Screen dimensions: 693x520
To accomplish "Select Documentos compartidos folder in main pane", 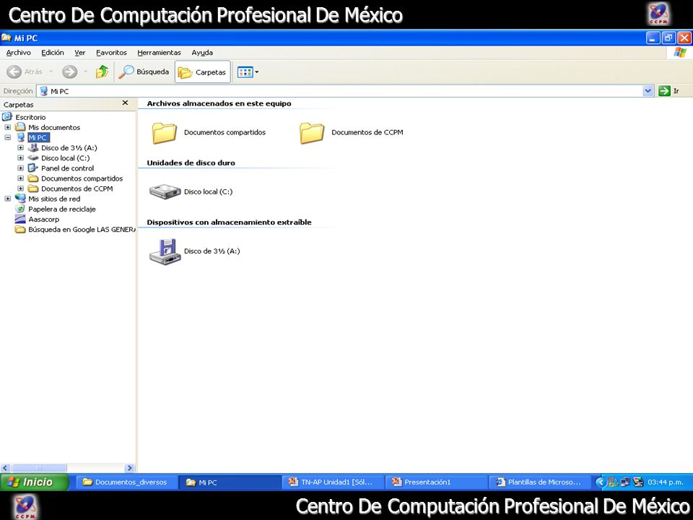I will (209, 133).
